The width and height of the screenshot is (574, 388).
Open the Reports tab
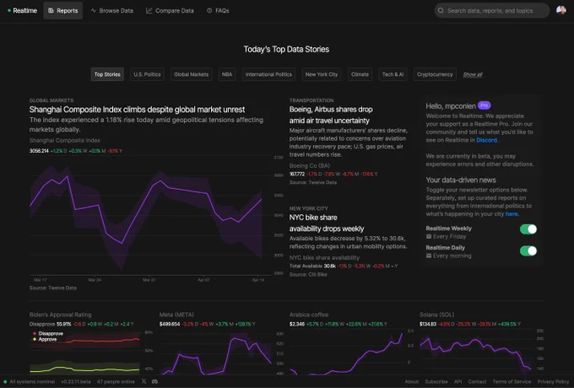click(x=63, y=11)
